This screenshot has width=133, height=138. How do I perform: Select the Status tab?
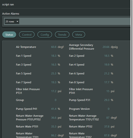point(9,35)
